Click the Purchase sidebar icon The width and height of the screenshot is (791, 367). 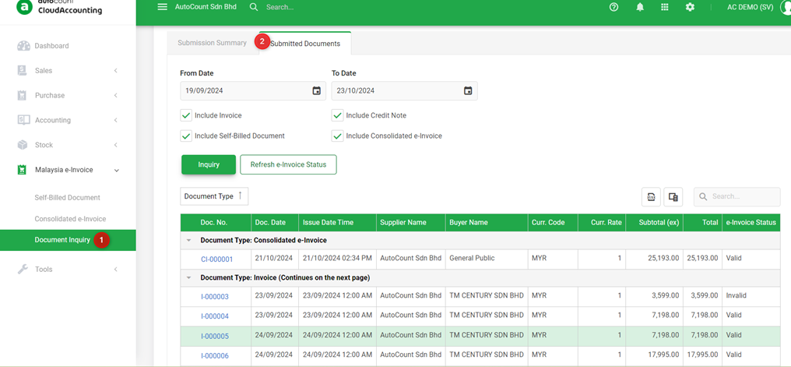pos(23,95)
